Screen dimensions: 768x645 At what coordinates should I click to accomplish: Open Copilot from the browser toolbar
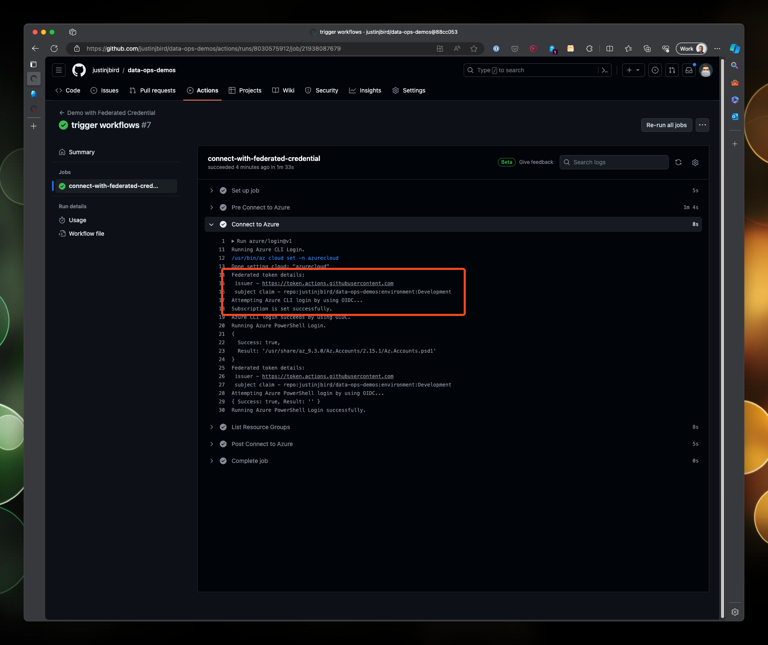point(735,49)
